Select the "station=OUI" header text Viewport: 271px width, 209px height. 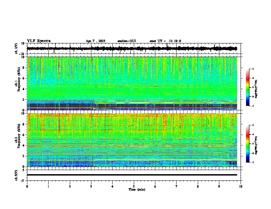click(127, 41)
